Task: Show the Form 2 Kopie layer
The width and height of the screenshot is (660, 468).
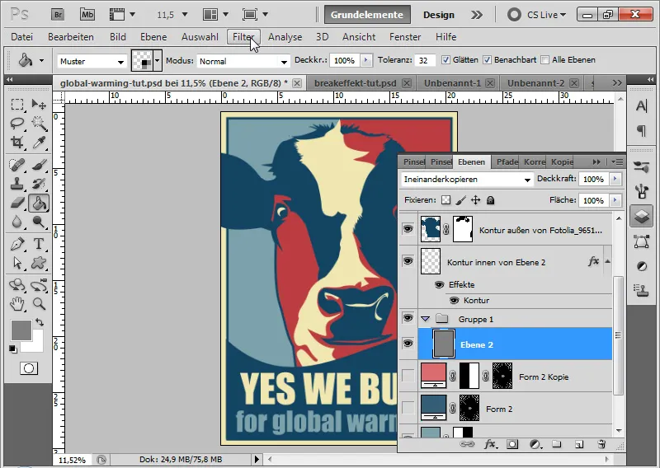Action: [408, 376]
